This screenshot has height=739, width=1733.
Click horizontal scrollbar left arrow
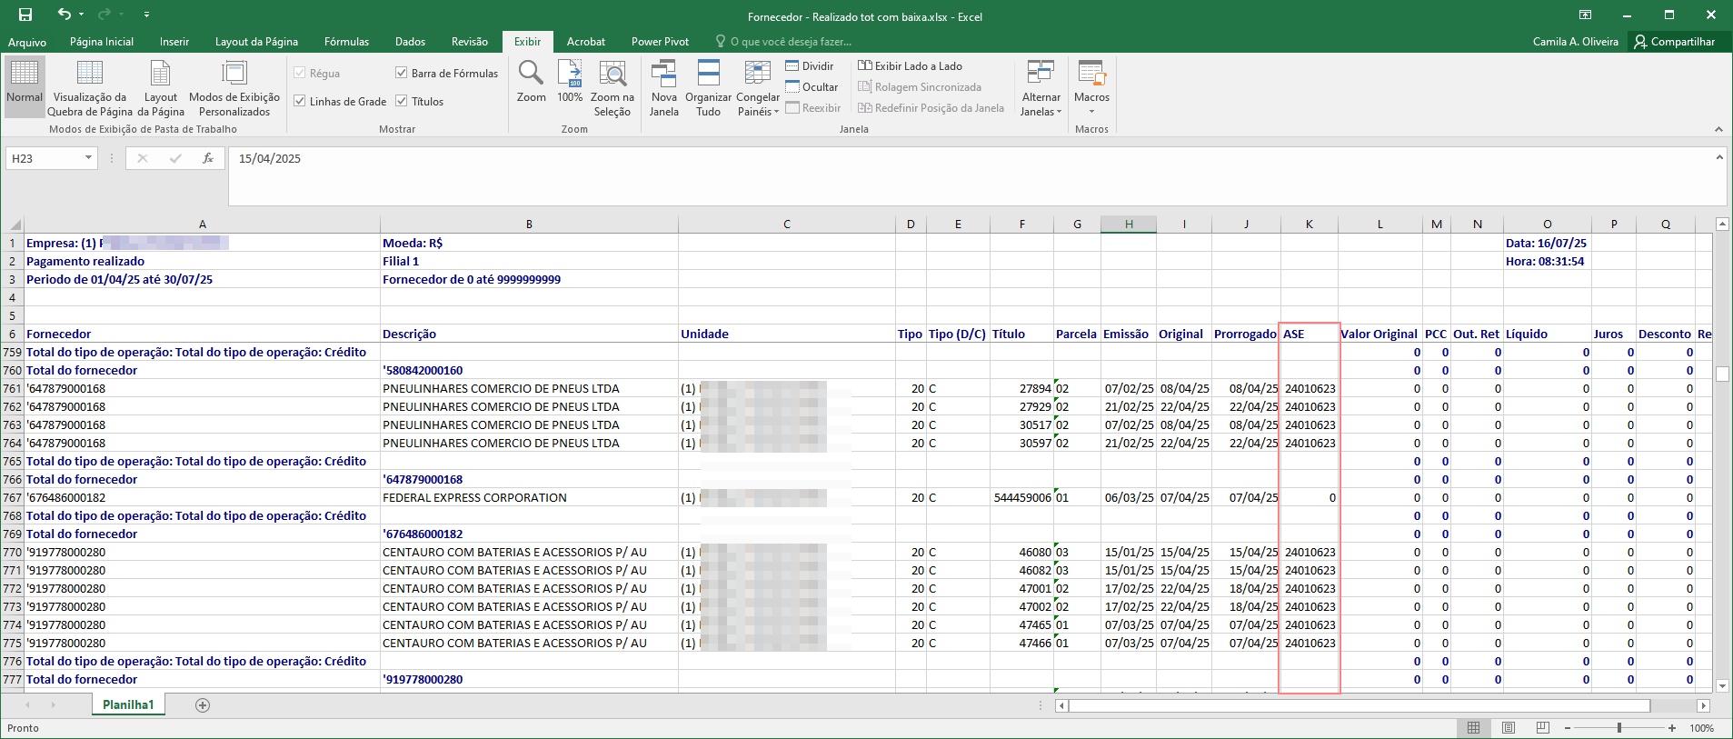coord(1061,705)
